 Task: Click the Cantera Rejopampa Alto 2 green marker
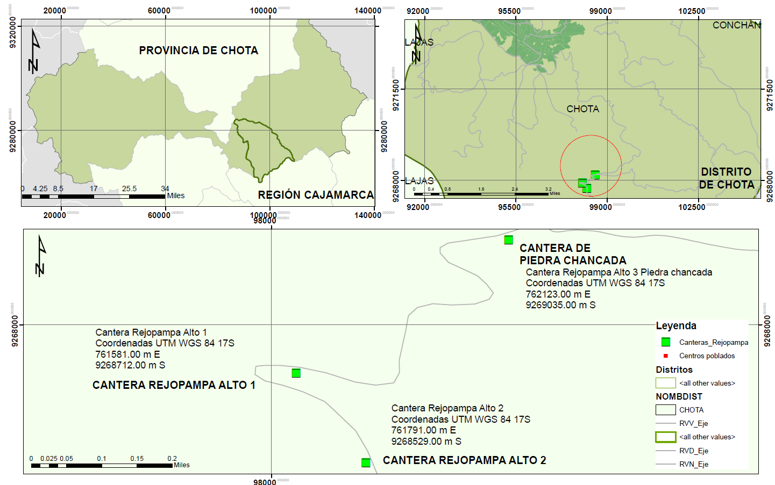pos(366,462)
